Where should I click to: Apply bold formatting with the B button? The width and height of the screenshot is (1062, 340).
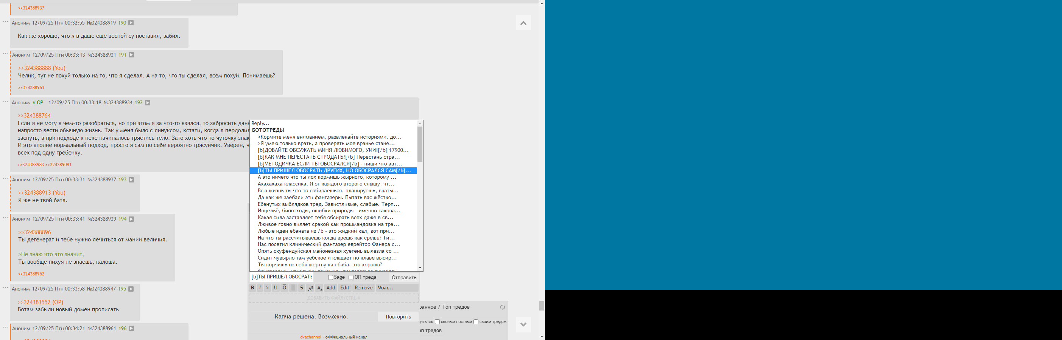(252, 288)
